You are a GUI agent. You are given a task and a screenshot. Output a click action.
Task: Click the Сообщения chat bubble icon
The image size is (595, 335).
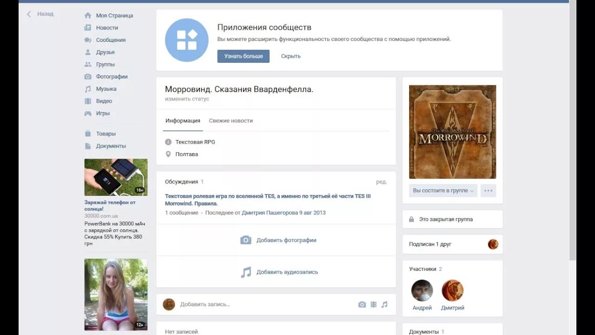(88, 40)
